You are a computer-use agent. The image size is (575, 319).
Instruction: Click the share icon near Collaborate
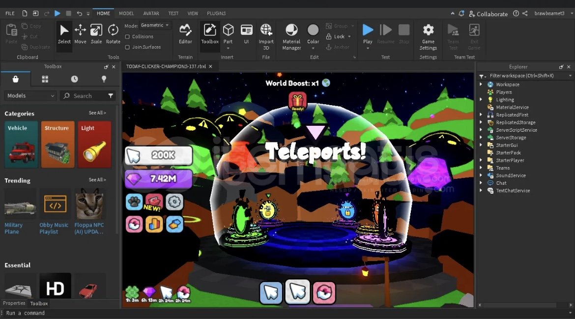pyautogui.click(x=525, y=13)
